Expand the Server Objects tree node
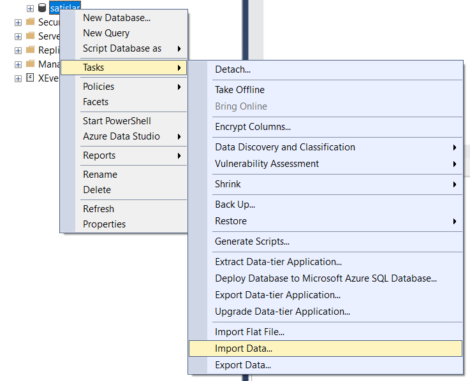 click(x=18, y=36)
